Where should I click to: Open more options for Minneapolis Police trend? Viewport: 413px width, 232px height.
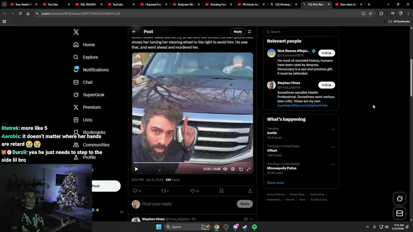click(333, 165)
